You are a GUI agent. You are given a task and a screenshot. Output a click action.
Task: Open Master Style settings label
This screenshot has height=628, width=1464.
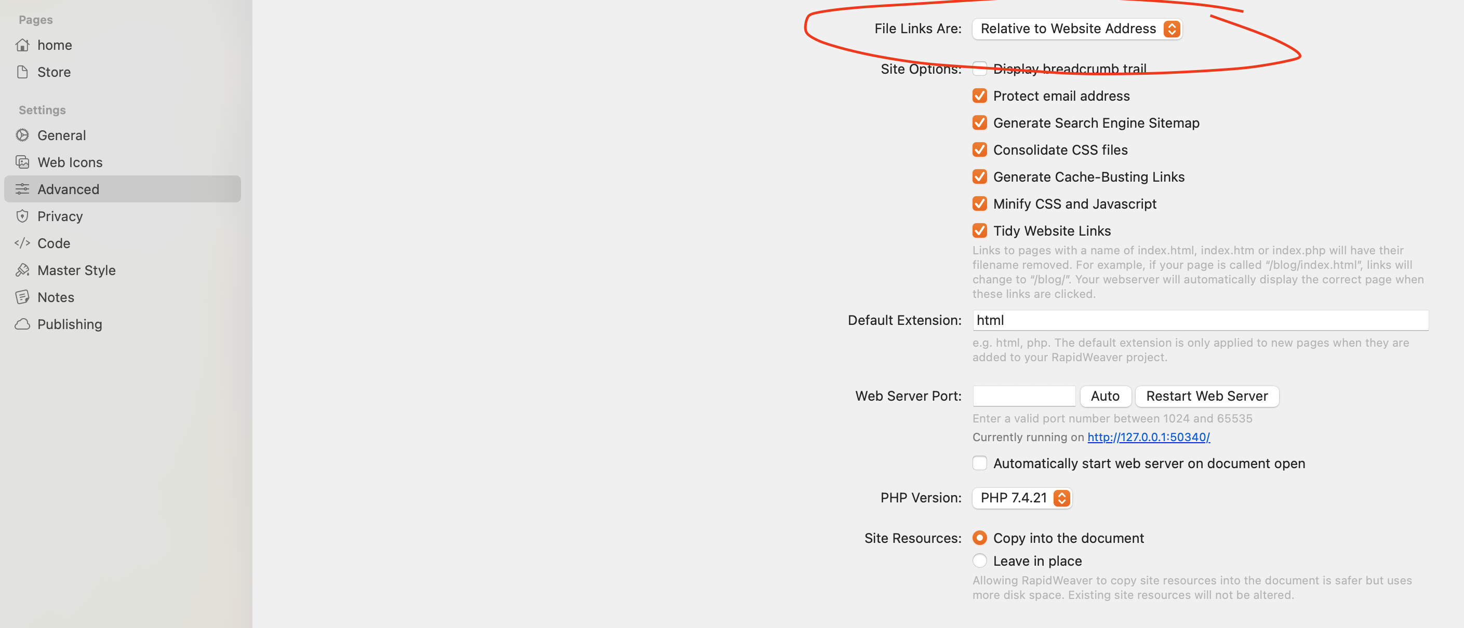(77, 270)
